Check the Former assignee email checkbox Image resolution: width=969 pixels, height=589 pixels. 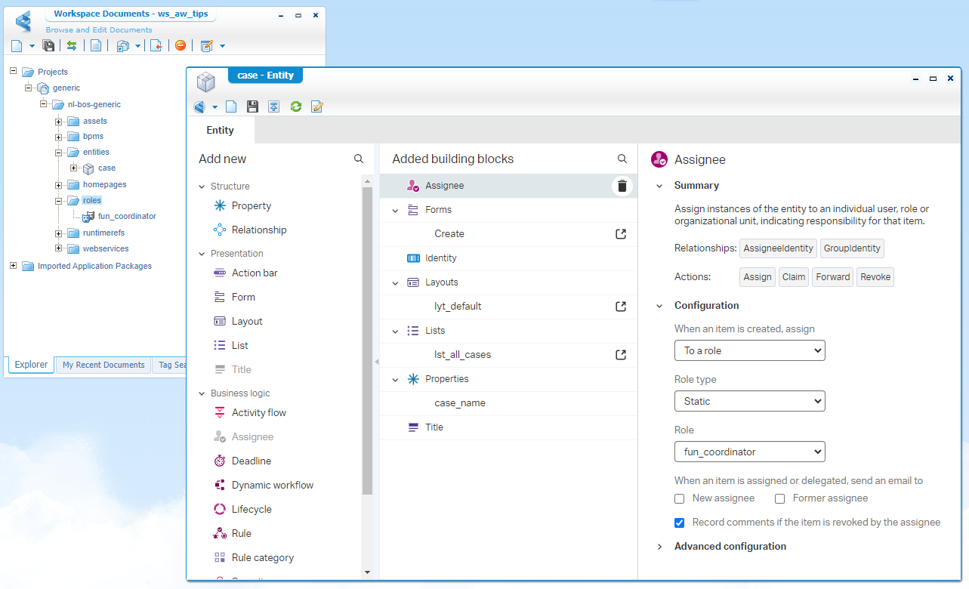pyautogui.click(x=780, y=498)
